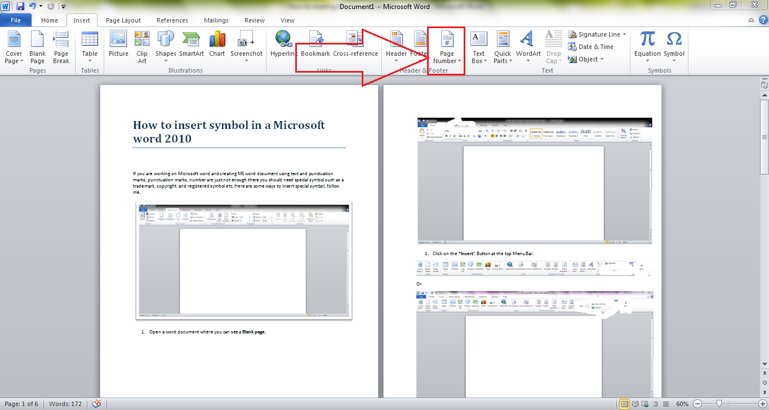Image resolution: width=769 pixels, height=410 pixels.
Task: Open the Symbol dropdown
Action: tap(674, 46)
